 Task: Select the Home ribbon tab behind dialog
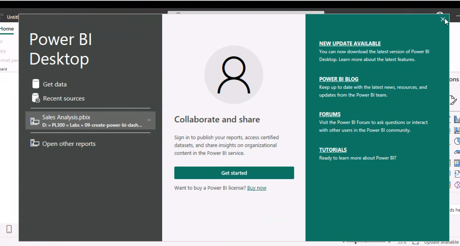(x=7, y=29)
